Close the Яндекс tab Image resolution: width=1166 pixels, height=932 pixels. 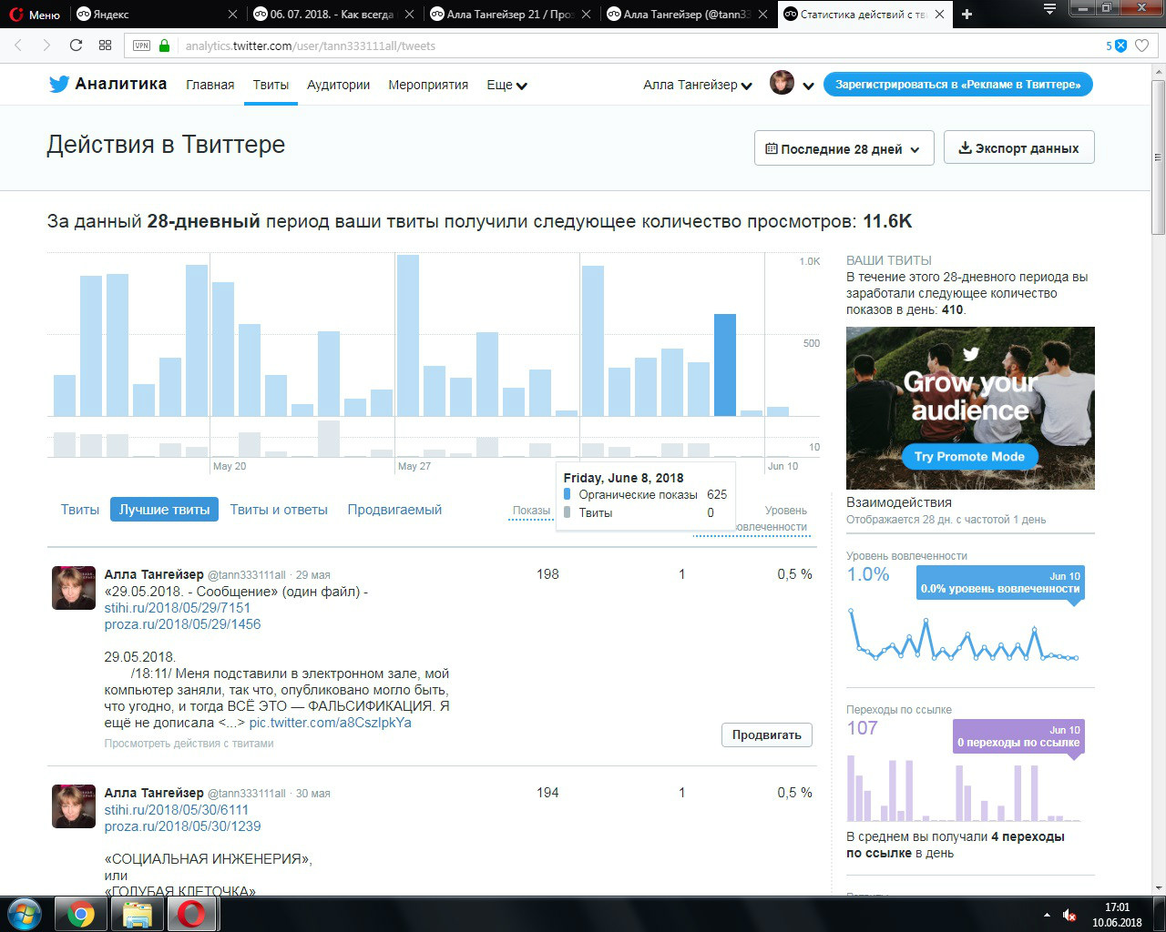click(232, 14)
